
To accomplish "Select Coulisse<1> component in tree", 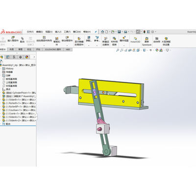I will [x=19, y=110].
